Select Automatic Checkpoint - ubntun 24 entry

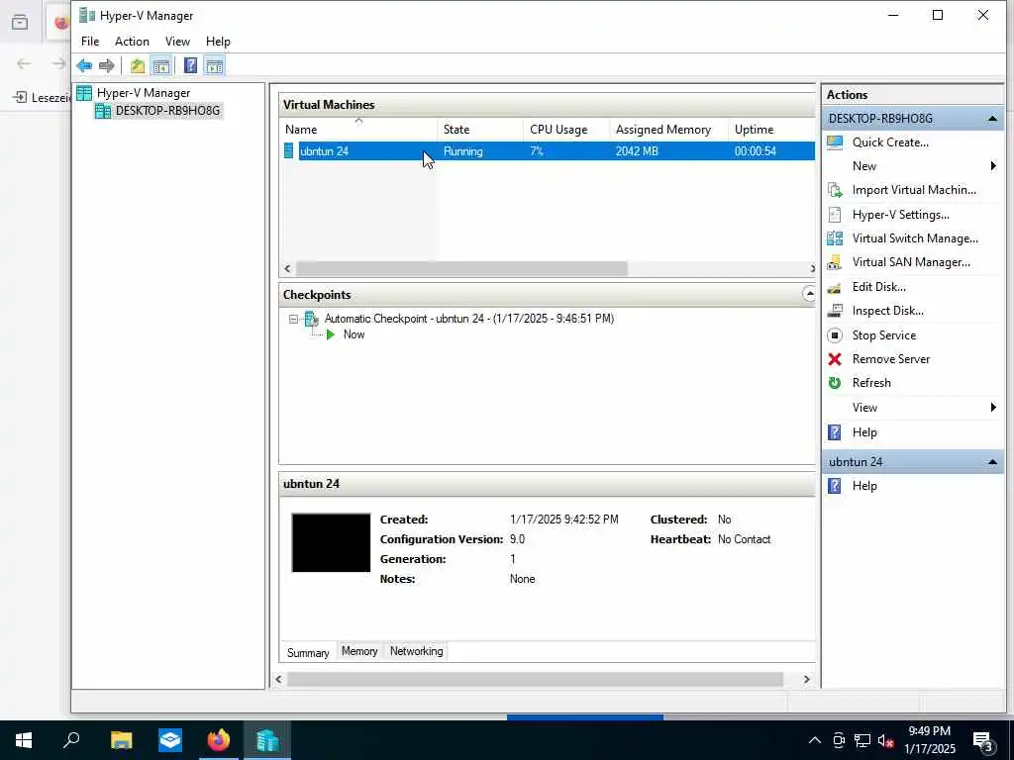[x=468, y=319]
